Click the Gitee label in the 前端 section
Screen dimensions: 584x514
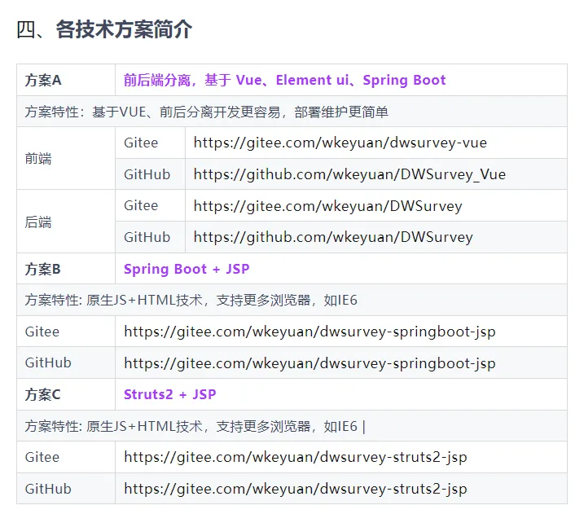[x=141, y=143]
